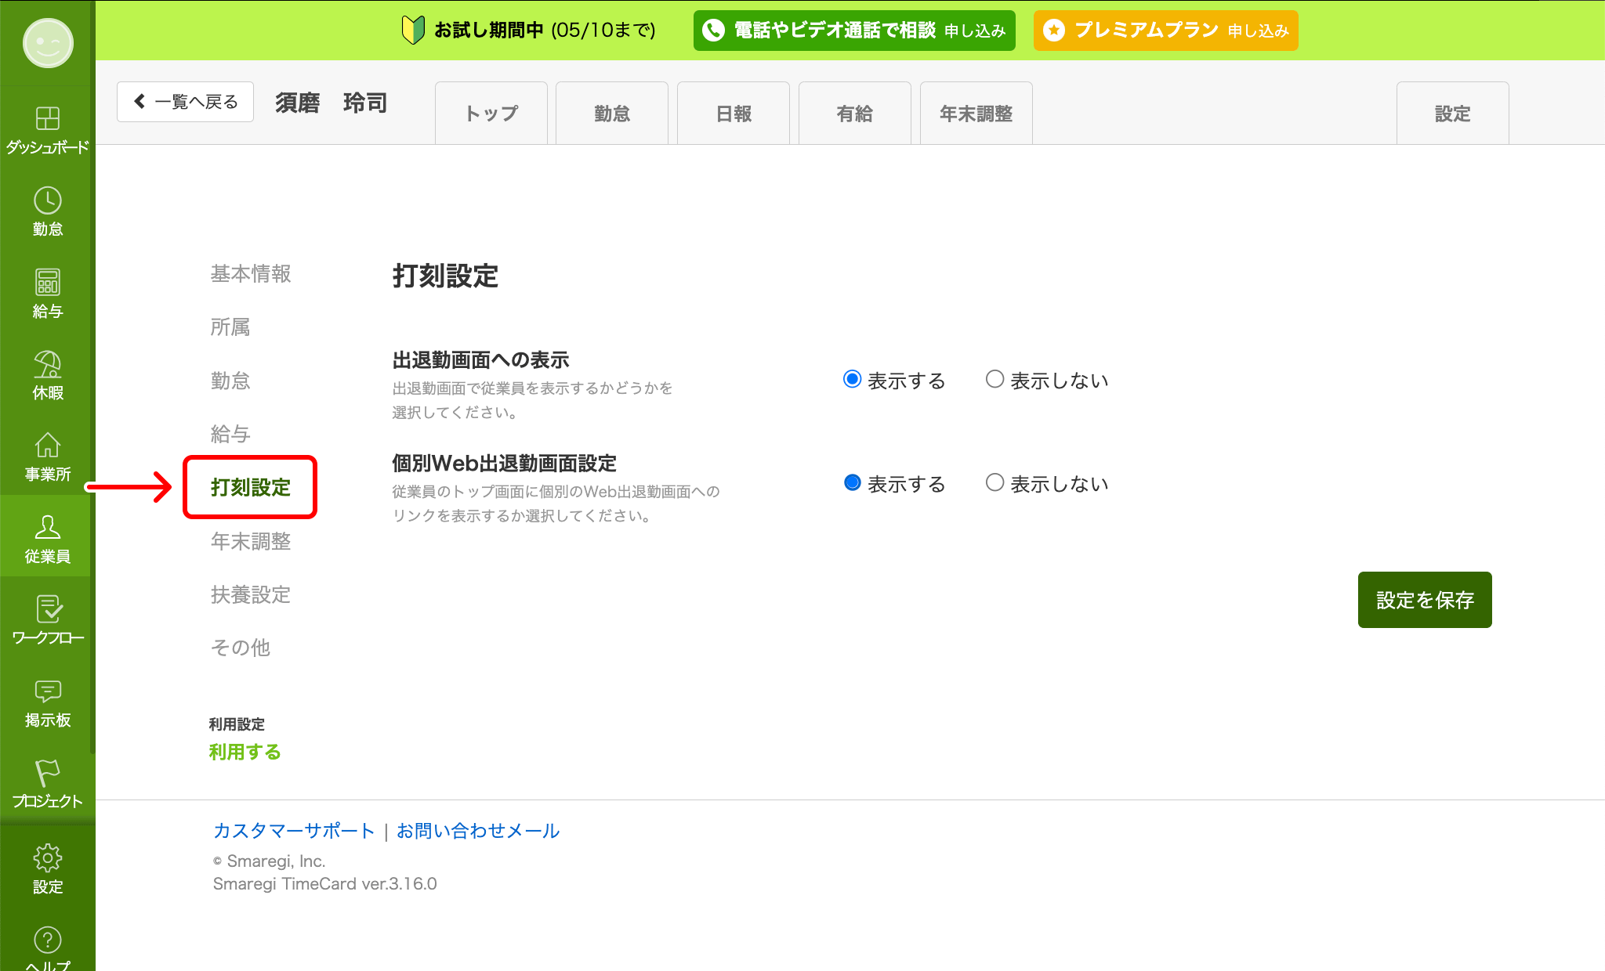Go back with 一覧へ戻る button
This screenshot has height=971, width=1605.
pyautogui.click(x=185, y=102)
